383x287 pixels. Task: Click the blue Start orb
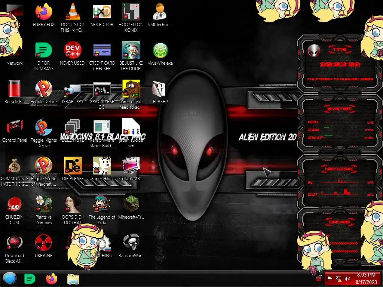[x=10, y=279]
